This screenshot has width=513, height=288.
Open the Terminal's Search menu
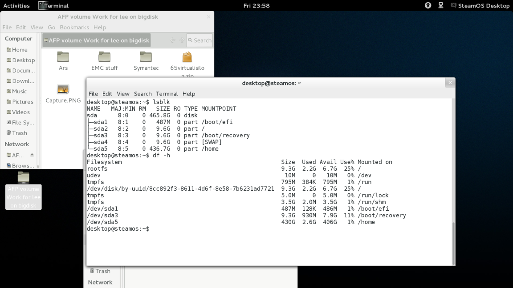pyautogui.click(x=142, y=94)
